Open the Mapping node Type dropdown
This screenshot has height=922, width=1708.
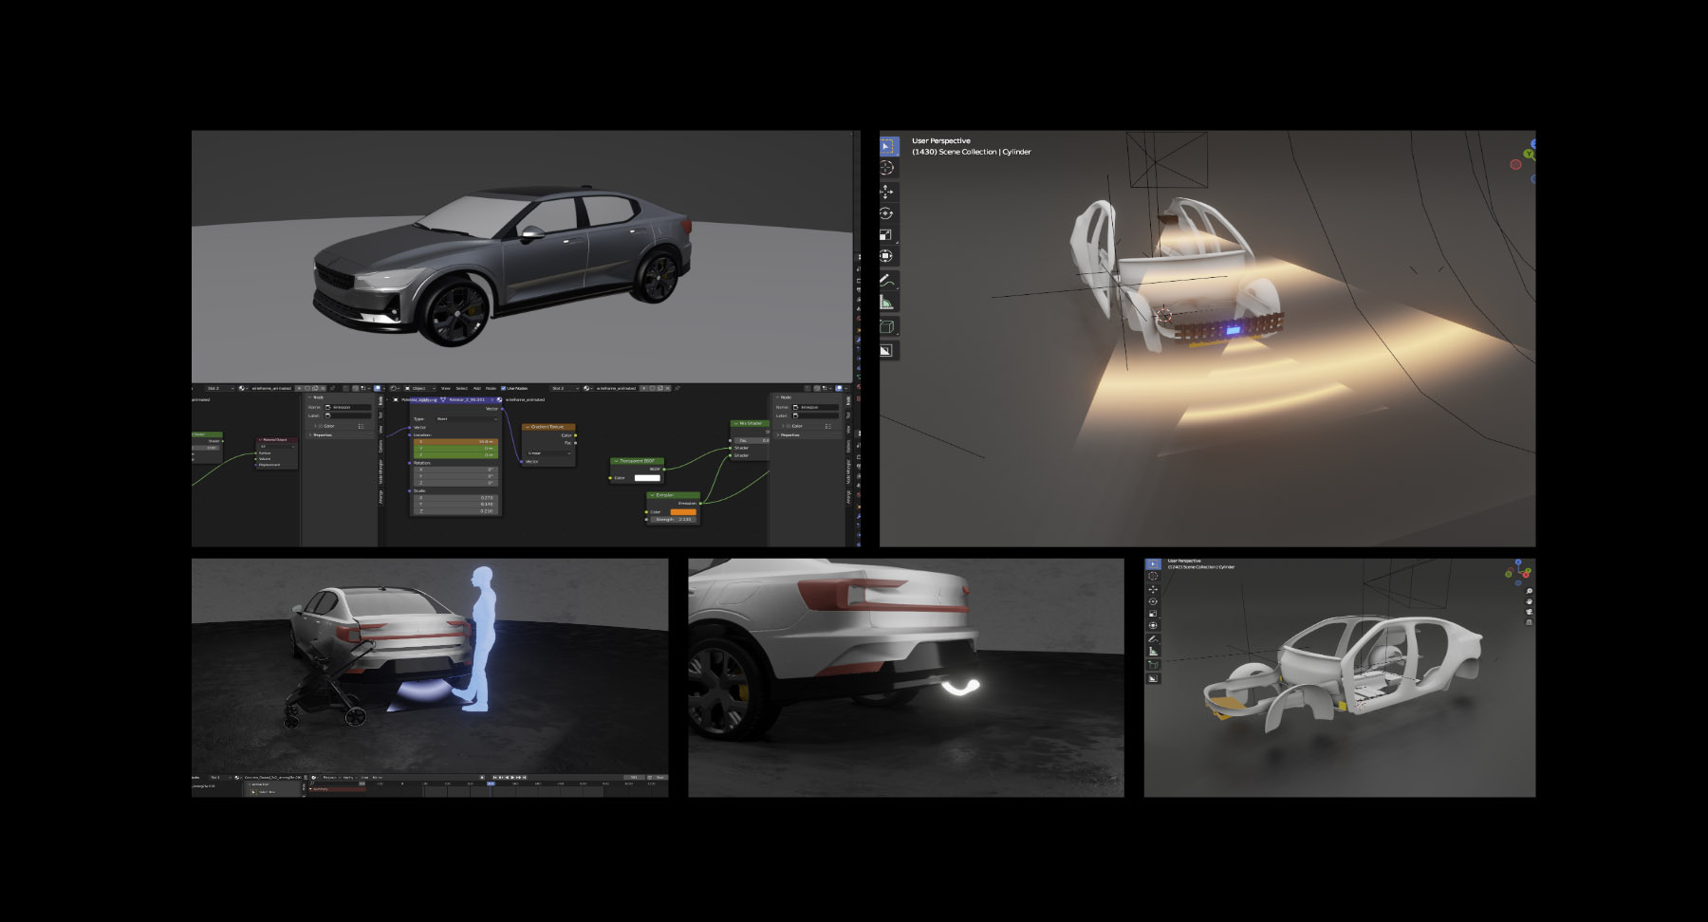click(466, 418)
